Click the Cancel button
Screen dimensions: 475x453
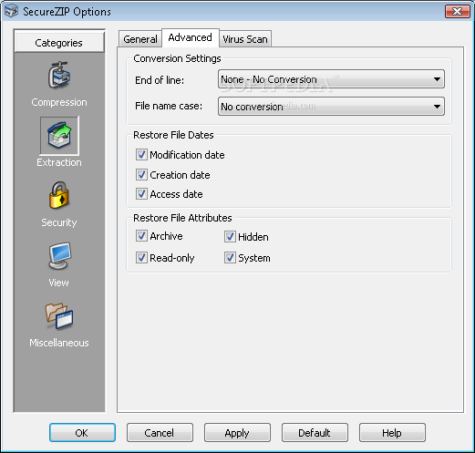pyautogui.click(x=160, y=432)
